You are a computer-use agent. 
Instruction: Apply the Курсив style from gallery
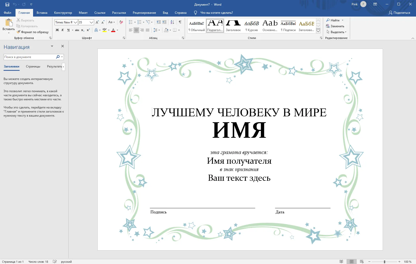[x=252, y=26]
